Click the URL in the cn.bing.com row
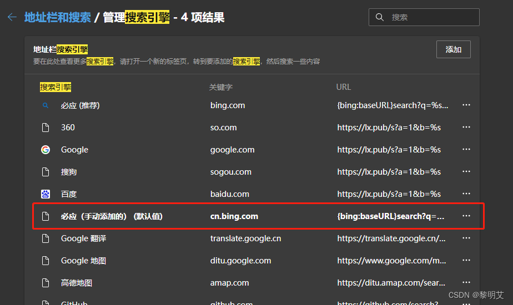513x305 pixels. 391,216
